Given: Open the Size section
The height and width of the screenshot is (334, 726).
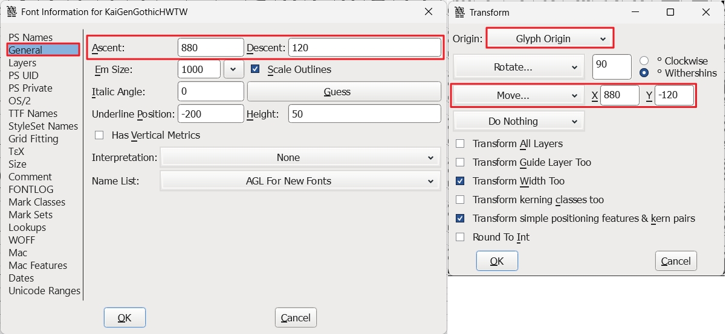Looking at the screenshot, I should (x=18, y=164).
